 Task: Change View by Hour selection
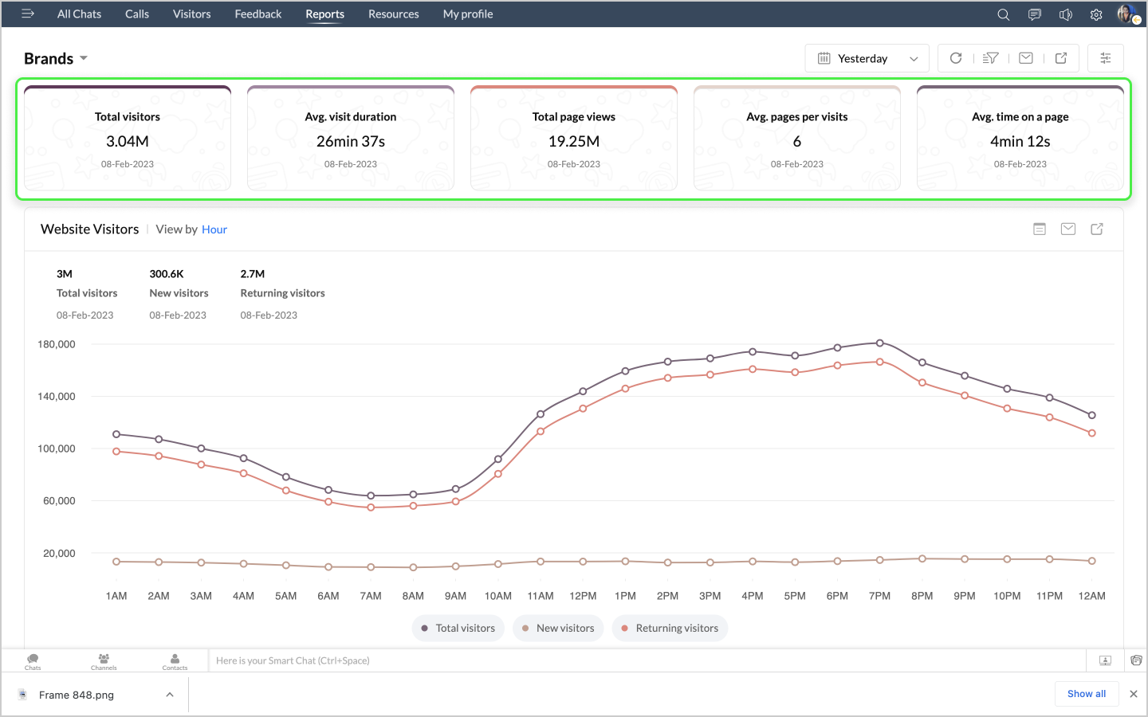214,229
